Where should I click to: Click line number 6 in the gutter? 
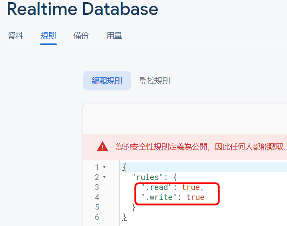coord(97,217)
